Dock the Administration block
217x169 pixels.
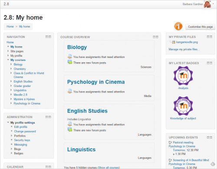click(50, 117)
